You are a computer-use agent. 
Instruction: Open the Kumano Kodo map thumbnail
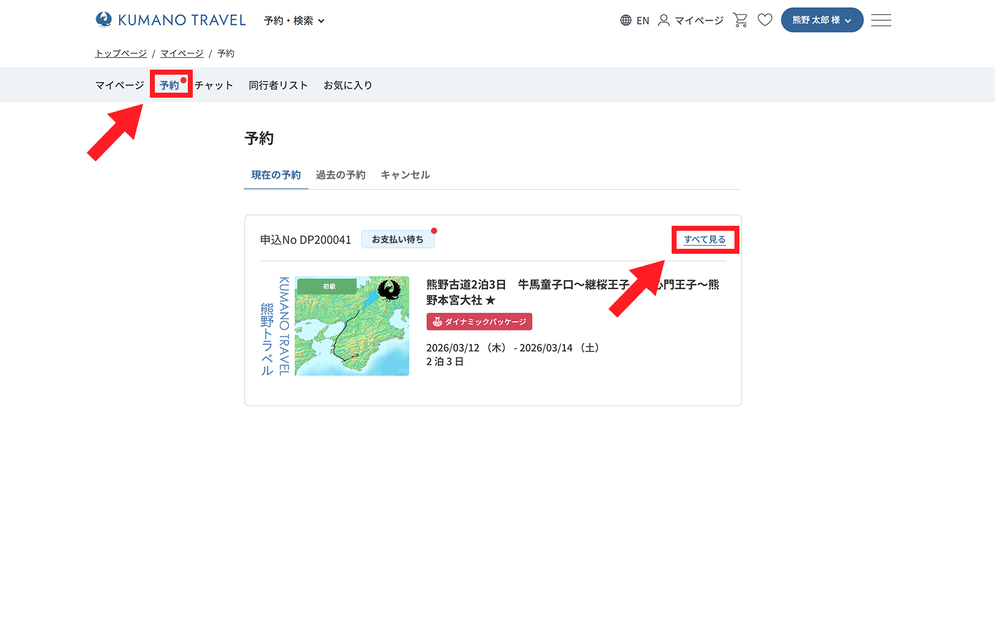[x=351, y=326]
